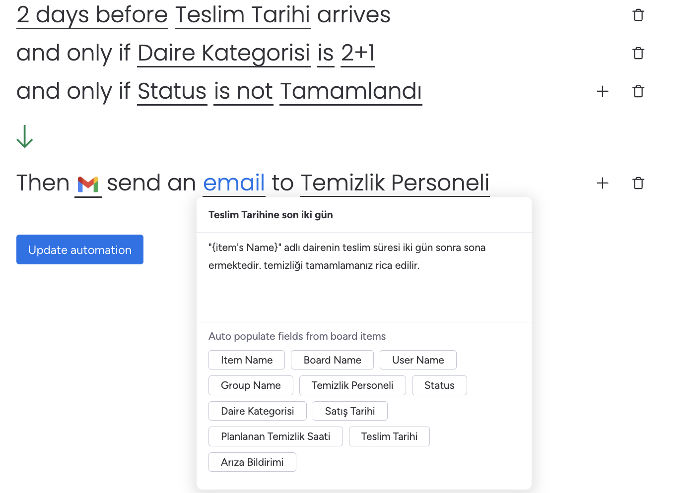Click Update automation button
The width and height of the screenshot is (687, 493).
80,249
